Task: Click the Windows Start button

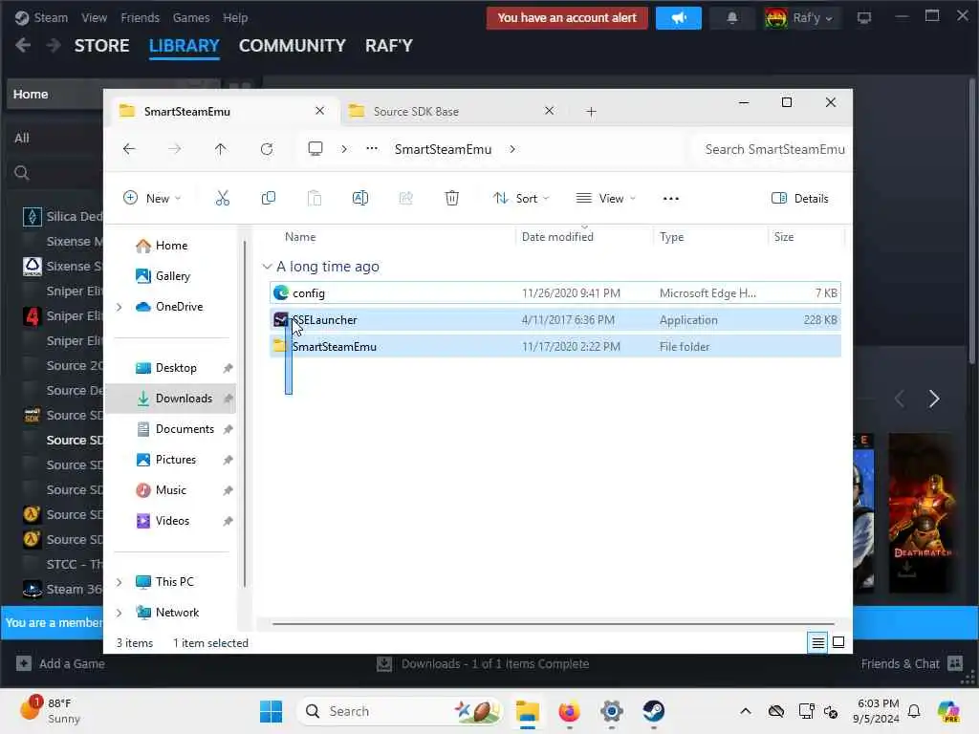Action: (x=271, y=711)
